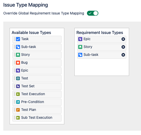Click the Bug red circle icon
Screen dimensions: 141x135
(18, 63)
